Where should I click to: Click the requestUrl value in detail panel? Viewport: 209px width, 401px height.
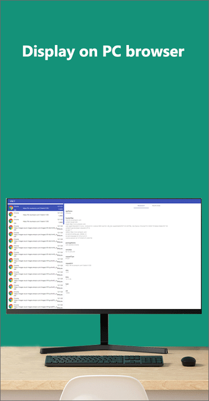click(75, 265)
